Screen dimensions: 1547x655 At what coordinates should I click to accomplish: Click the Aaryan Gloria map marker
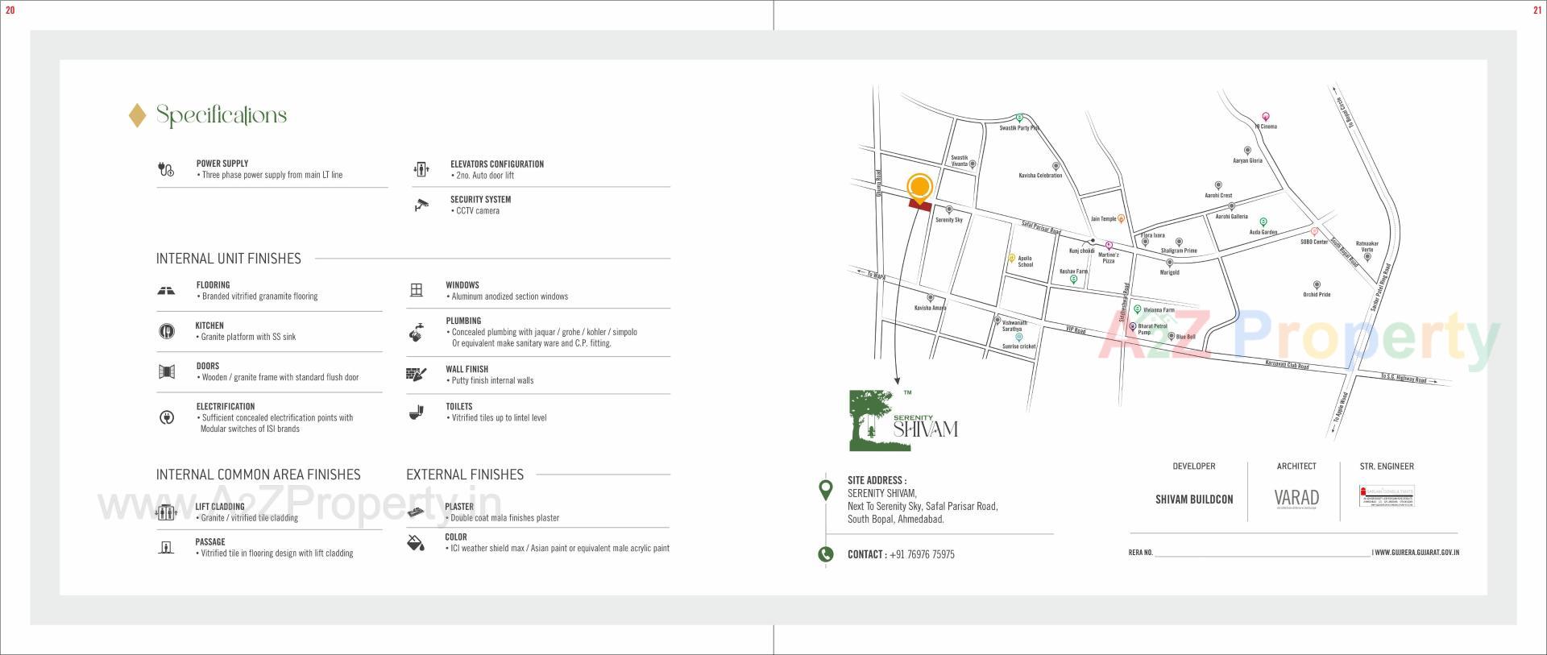[1247, 151]
